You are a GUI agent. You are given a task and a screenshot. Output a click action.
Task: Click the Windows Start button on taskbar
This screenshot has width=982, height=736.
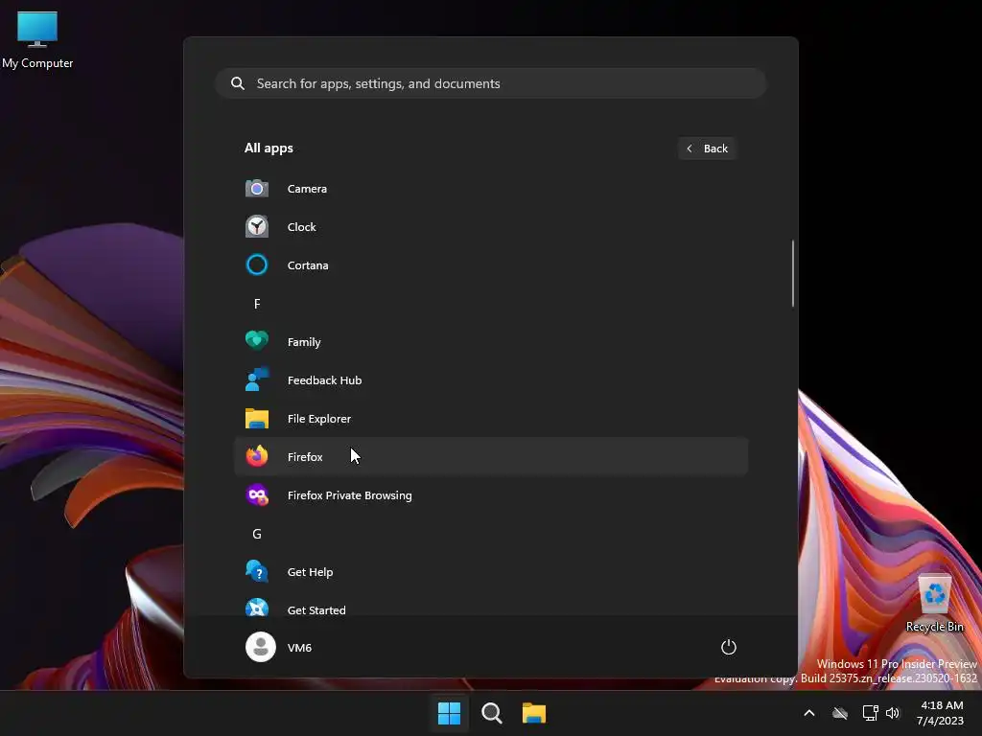point(449,713)
